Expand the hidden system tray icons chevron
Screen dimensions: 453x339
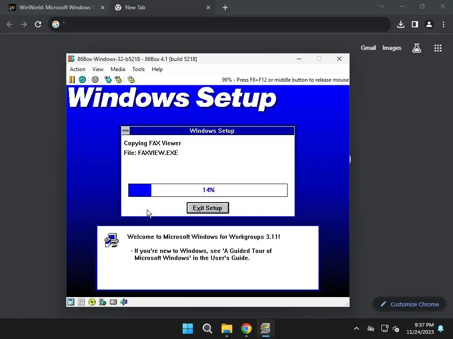[357, 328]
